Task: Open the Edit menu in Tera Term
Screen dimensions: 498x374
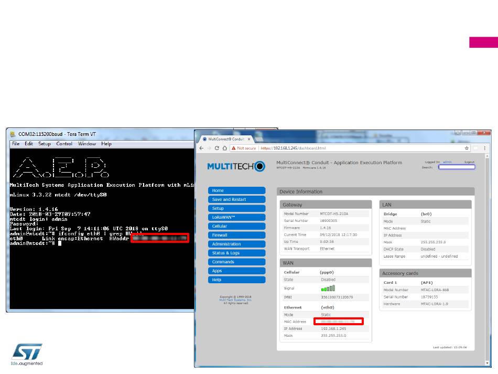Action: [x=29, y=144]
